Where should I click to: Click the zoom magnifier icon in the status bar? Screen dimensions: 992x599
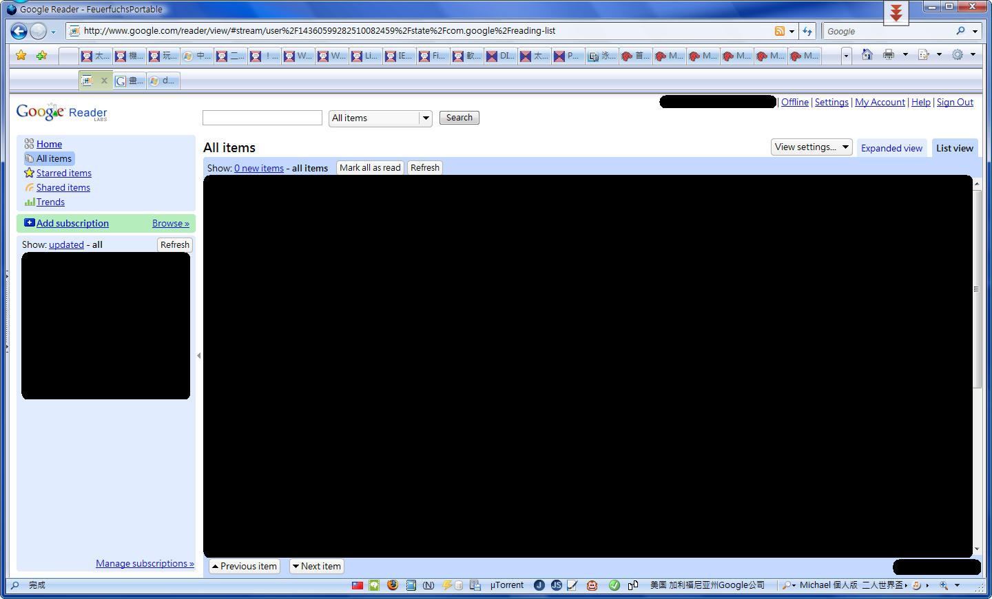tap(944, 585)
